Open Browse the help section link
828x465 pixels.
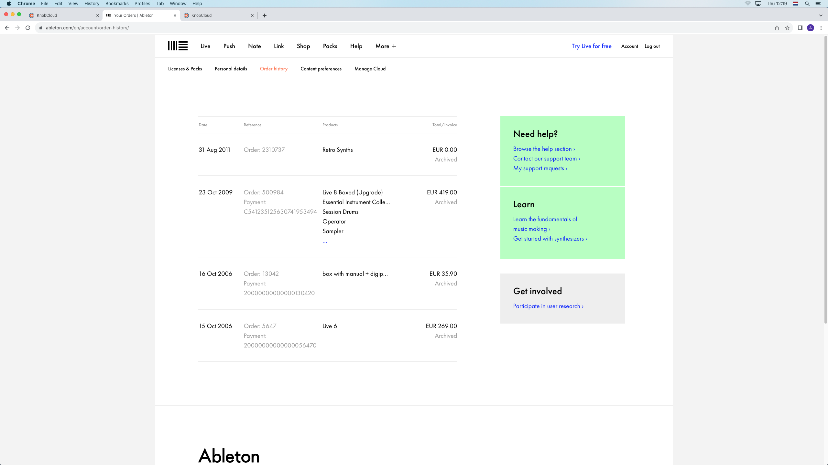[x=544, y=149]
